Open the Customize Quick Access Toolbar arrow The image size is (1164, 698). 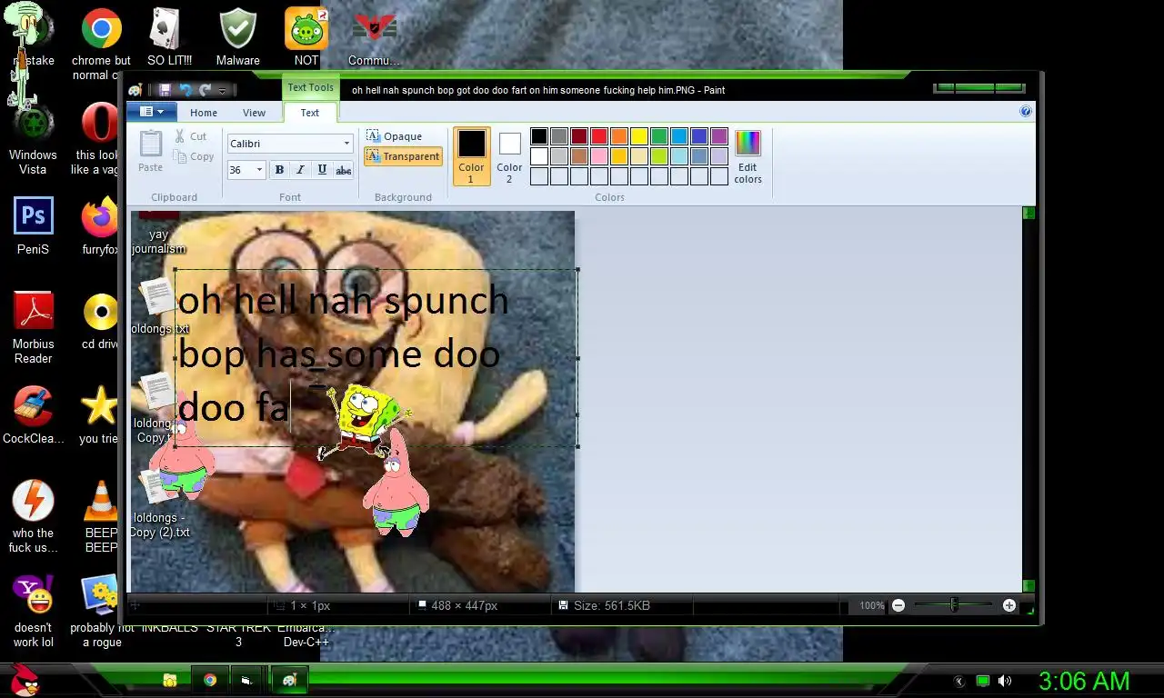(222, 91)
